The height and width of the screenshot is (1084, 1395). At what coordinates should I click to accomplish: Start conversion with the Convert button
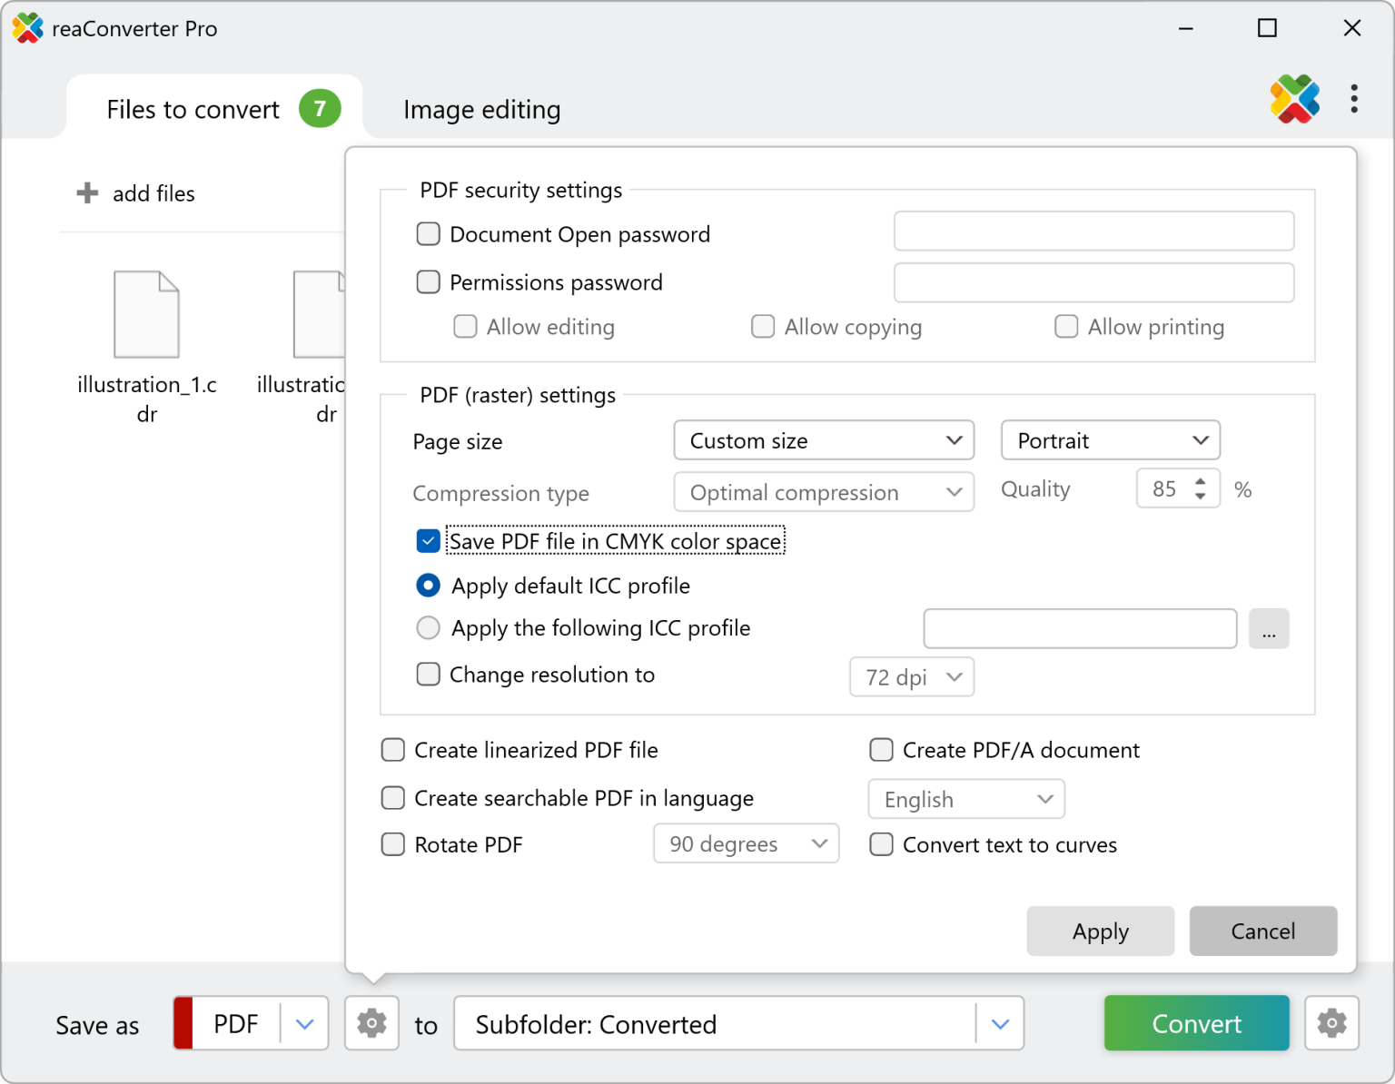(1196, 1023)
